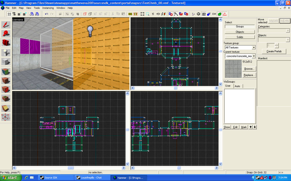Image resolution: width=291 pixels, height=181 pixels.
Task: Click the Undo arrow icon
Action: 47,14
